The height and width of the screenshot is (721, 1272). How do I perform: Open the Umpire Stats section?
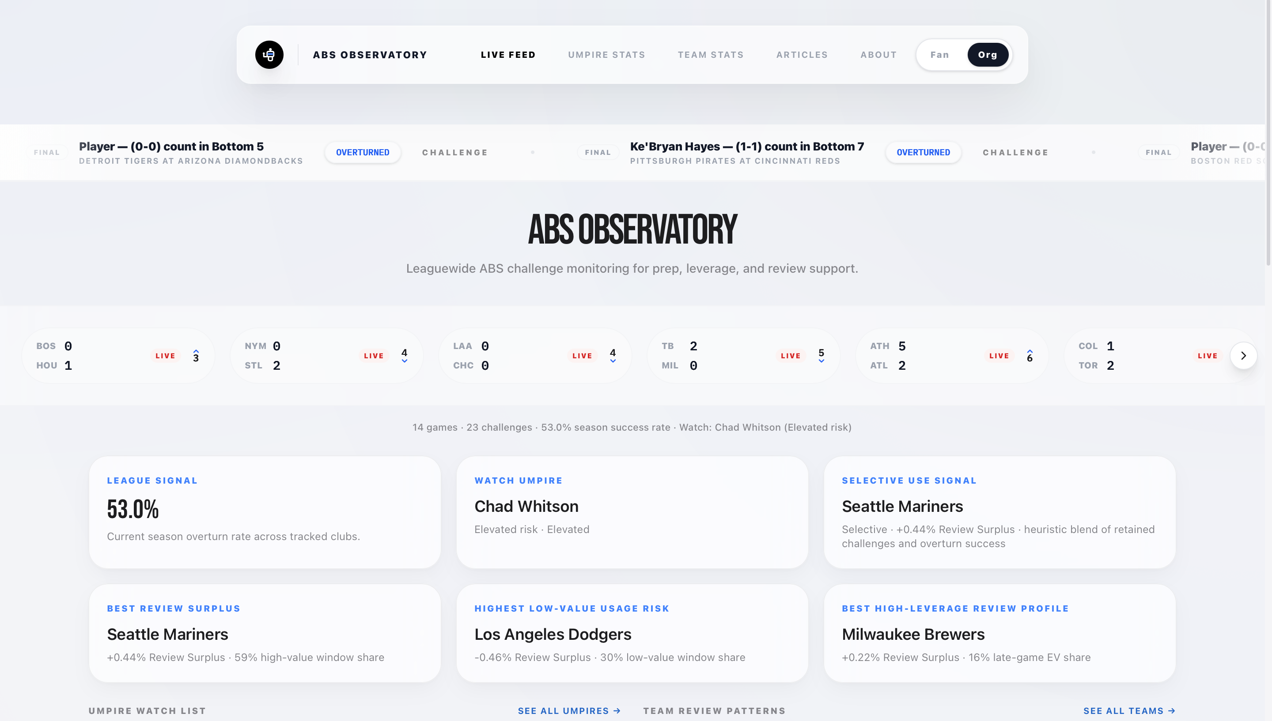(606, 54)
